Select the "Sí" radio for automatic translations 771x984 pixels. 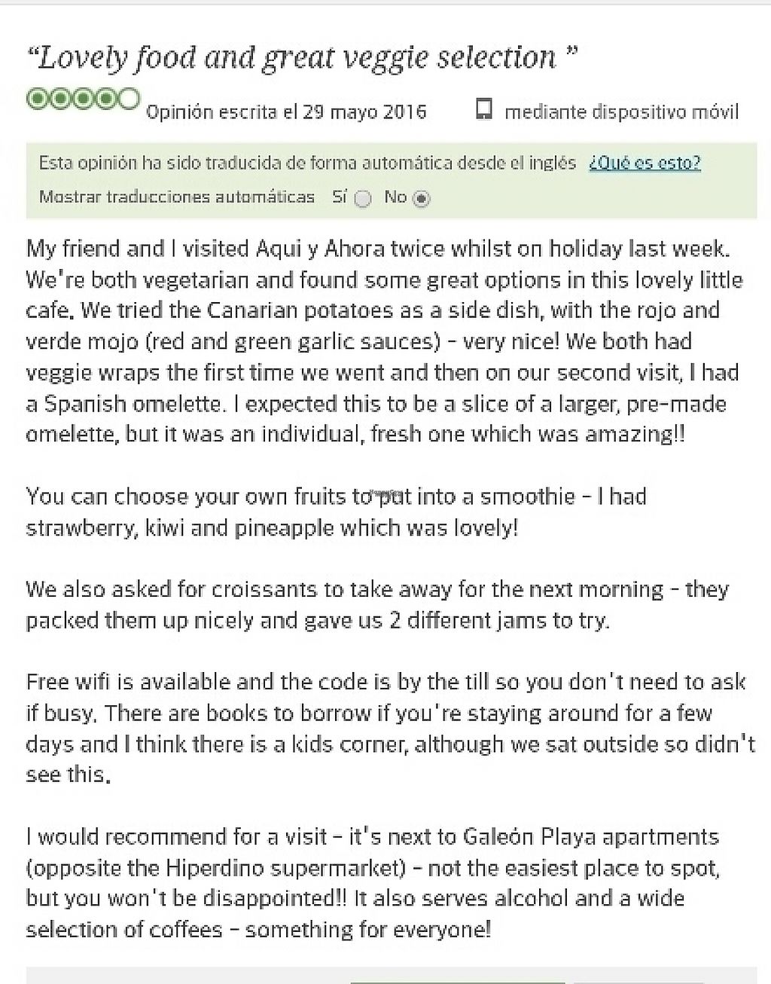(x=363, y=199)
